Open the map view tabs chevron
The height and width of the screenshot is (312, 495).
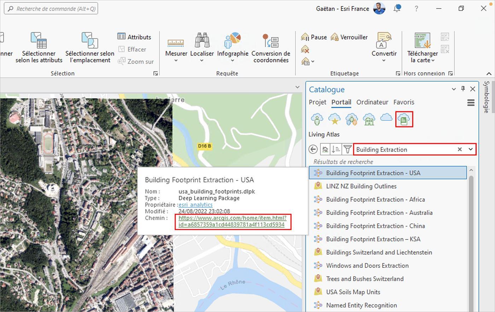[x=297, y=87]
